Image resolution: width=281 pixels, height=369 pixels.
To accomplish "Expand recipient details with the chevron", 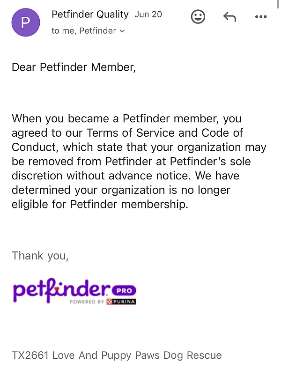I will (x=122, y=31).
